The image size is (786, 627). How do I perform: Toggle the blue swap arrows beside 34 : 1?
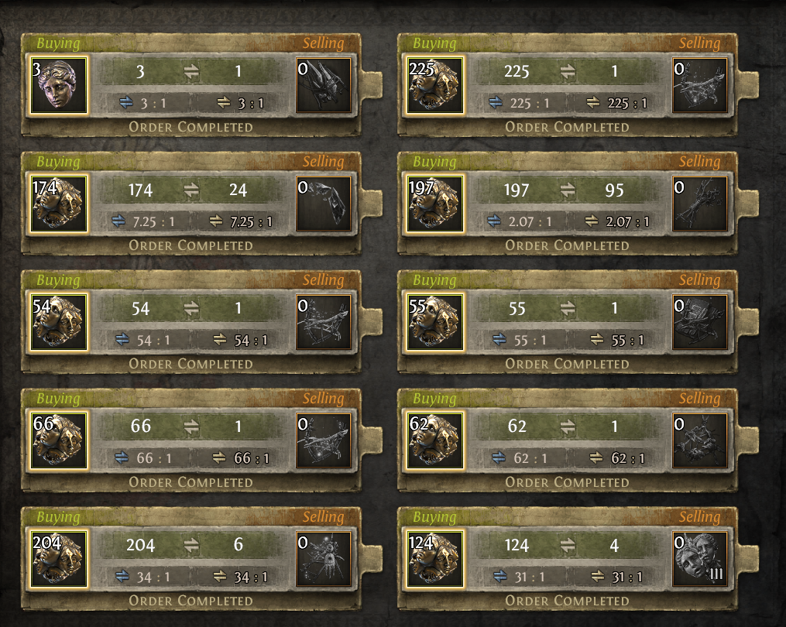click(122, 577)
